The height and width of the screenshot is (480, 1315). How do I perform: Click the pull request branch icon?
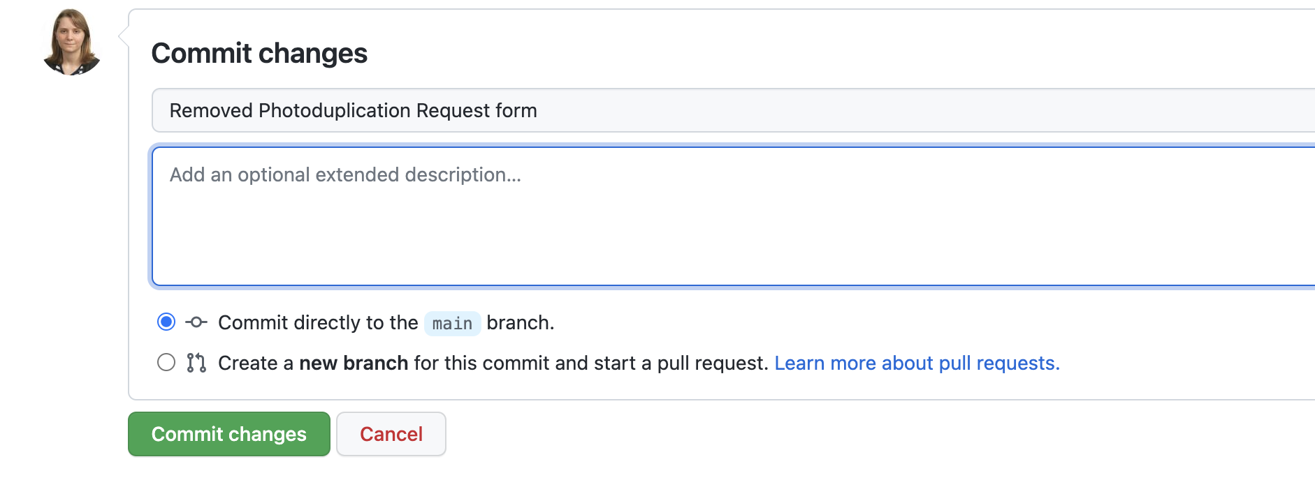[x=196, y=362]
